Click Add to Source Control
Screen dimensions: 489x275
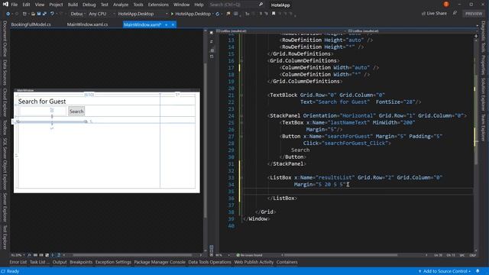click(445, 271)
